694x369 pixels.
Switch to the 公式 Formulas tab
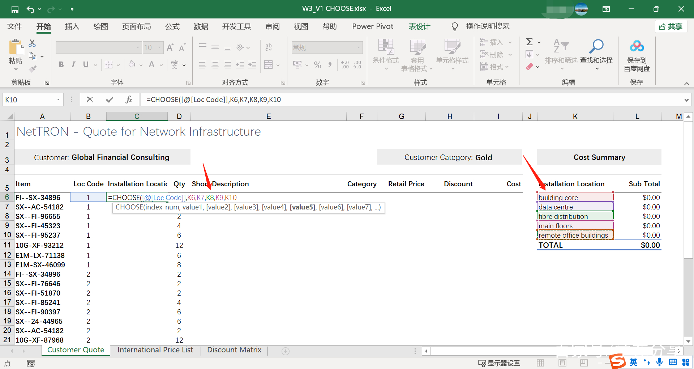click(x=172, y=26)
